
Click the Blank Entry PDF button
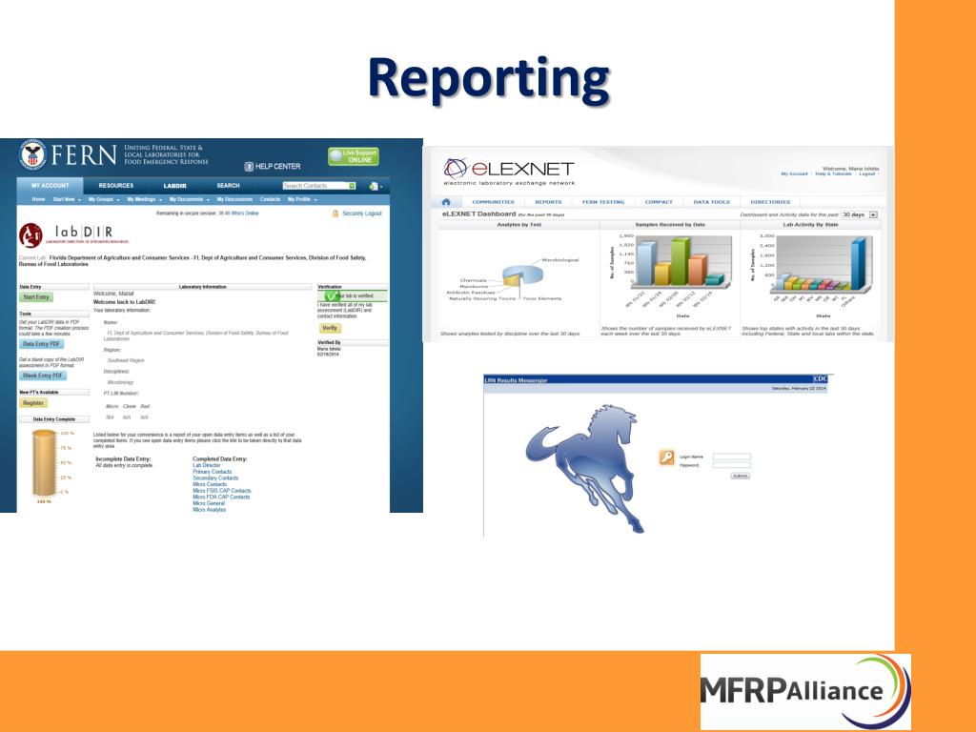pos(43,376)
